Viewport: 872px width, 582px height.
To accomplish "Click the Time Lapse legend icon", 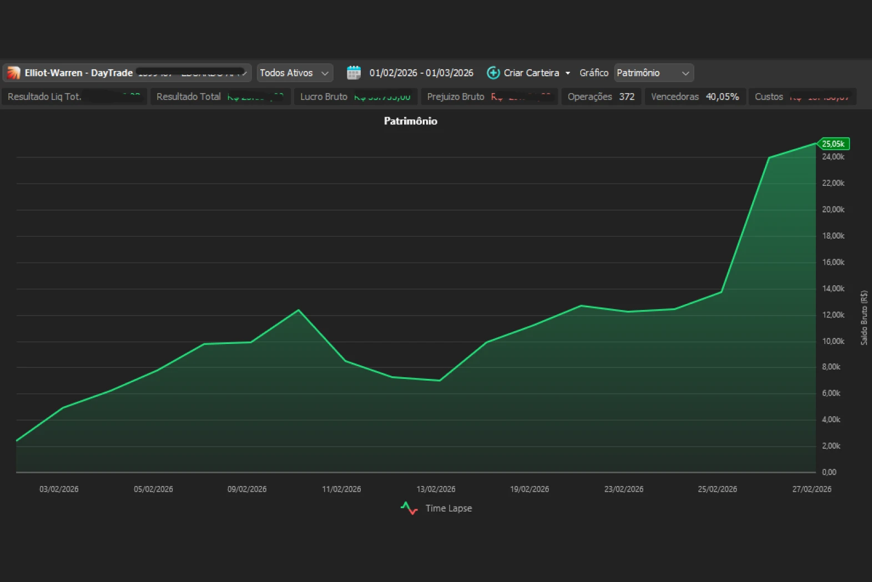I will click(x=409, y=508).
